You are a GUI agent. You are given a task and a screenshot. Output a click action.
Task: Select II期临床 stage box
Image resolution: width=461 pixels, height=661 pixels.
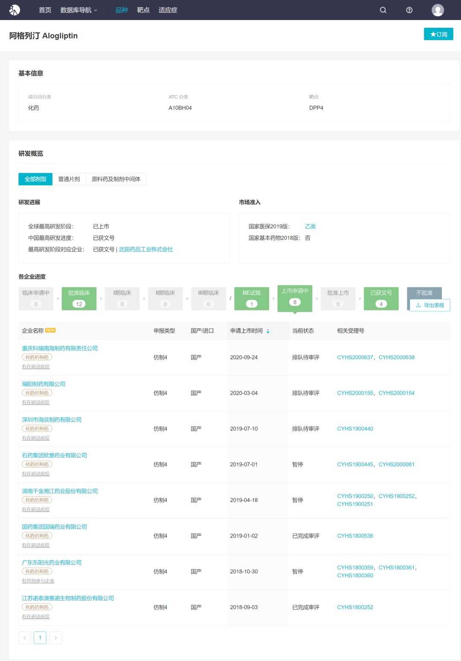165,298
